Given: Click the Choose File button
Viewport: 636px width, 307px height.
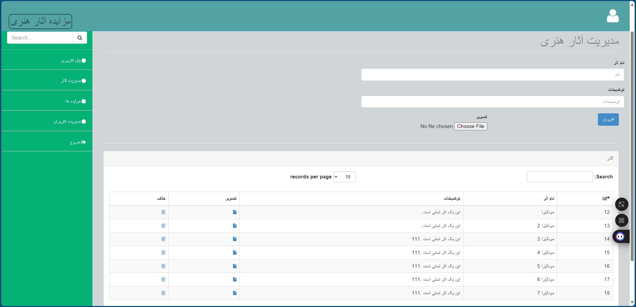Looking at the screenshot, I should coord(470,126).
